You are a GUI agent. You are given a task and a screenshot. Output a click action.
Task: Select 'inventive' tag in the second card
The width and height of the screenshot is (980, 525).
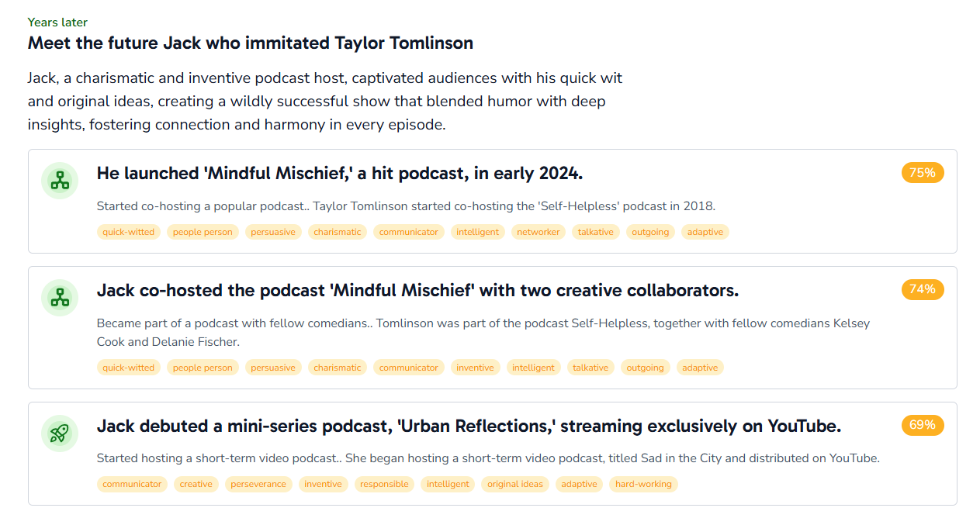[x=475, y=368]
